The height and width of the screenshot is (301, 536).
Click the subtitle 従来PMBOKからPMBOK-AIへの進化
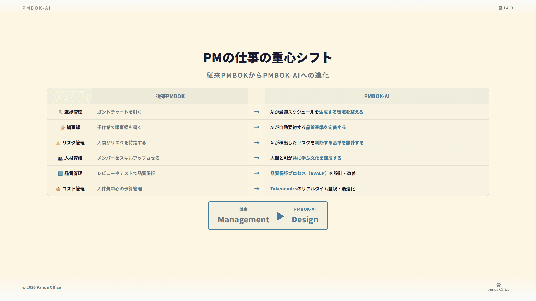point(268,75)
